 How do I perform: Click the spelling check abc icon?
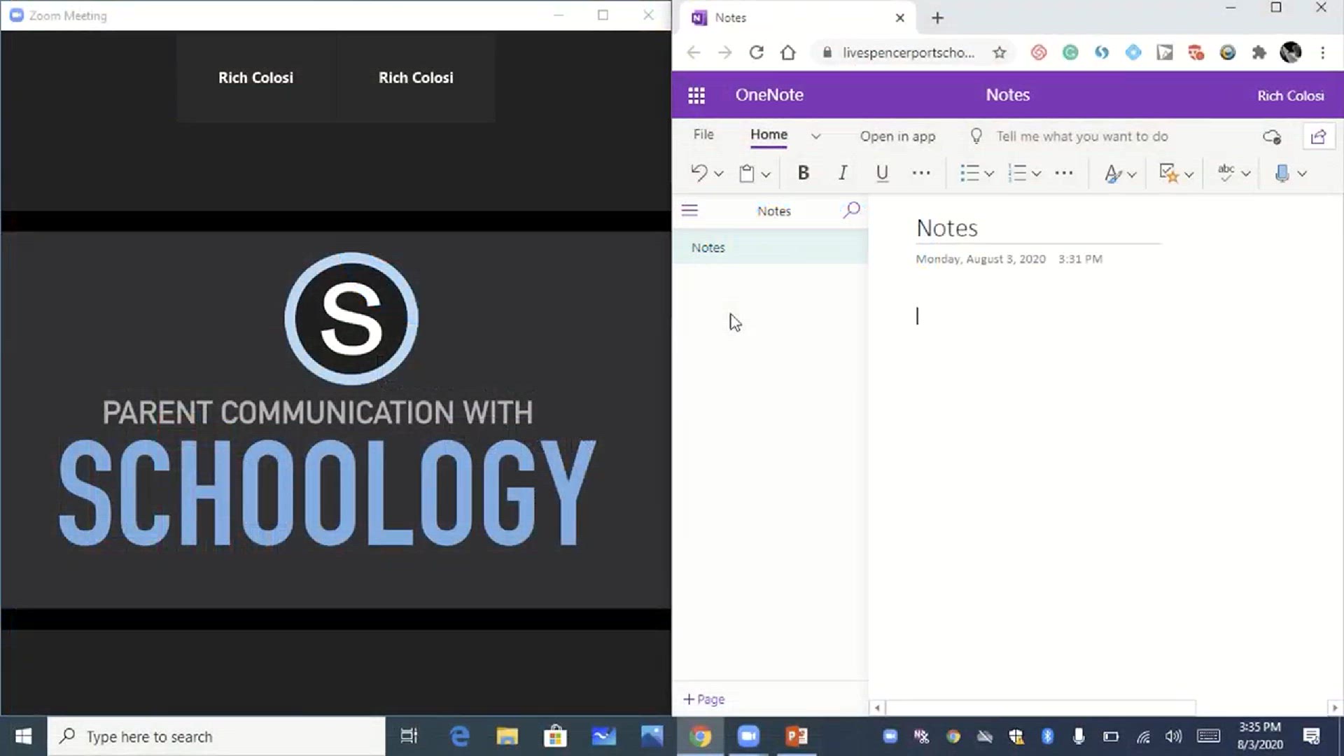1226,173
